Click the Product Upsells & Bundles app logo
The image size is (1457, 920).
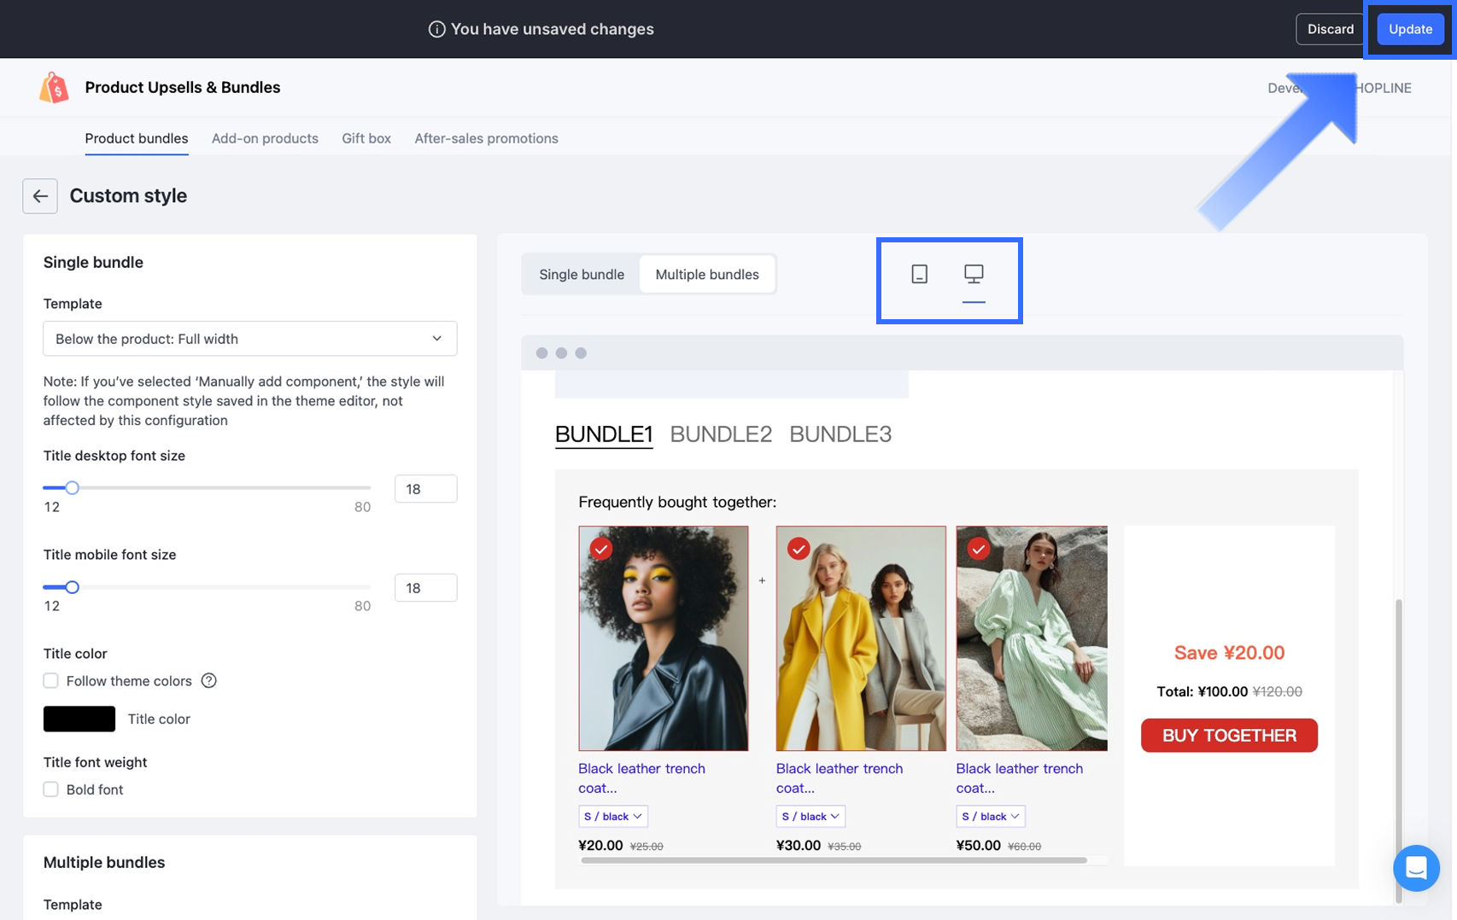coord(54,88)
